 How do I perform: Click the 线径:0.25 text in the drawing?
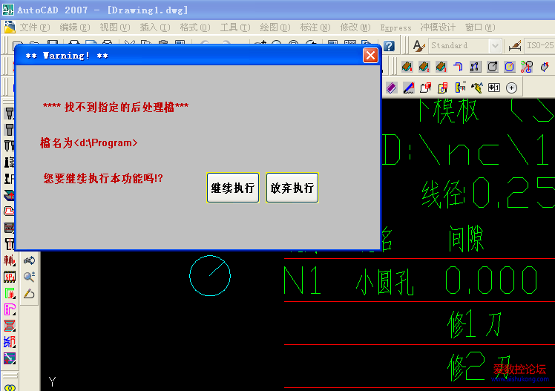tap(488, 193)
